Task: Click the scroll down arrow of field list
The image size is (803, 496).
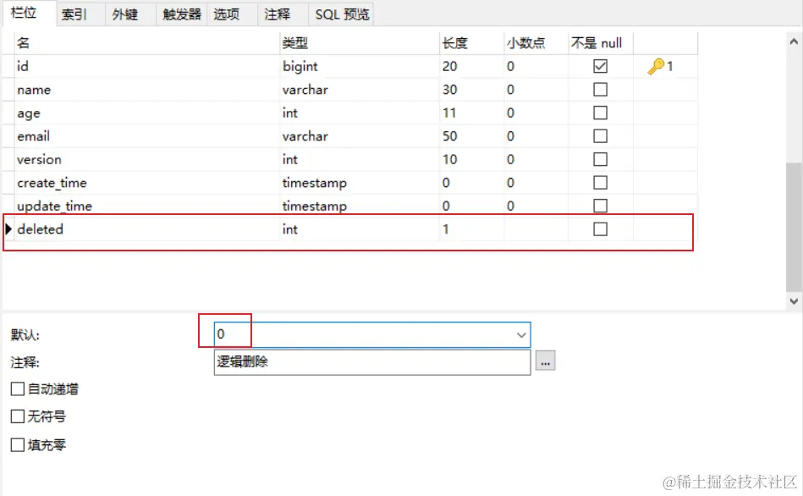Action: pos(794,301)
